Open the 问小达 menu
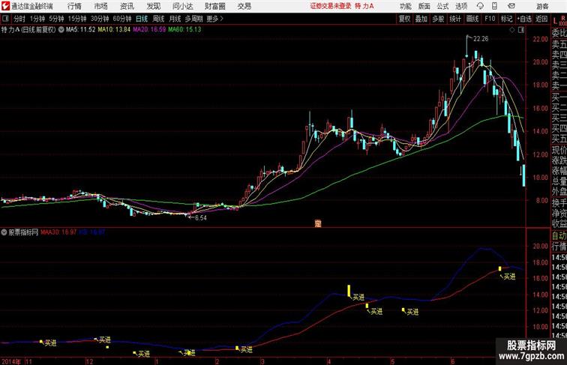Screen dimensions: 567x365 click(182, 6)
